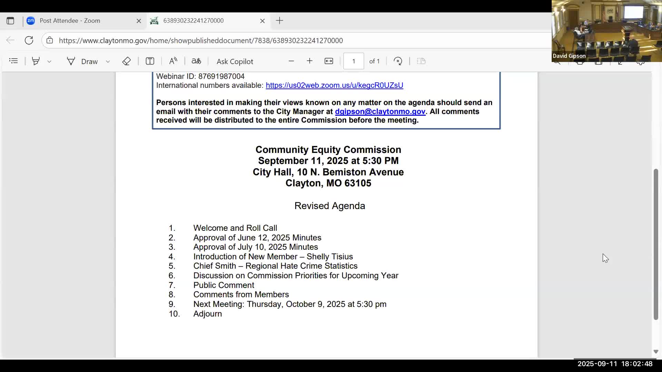Click the vertical scrollbar down arrow
The width and height of the screenshot is (662, 372).
(x=656, y=352)
